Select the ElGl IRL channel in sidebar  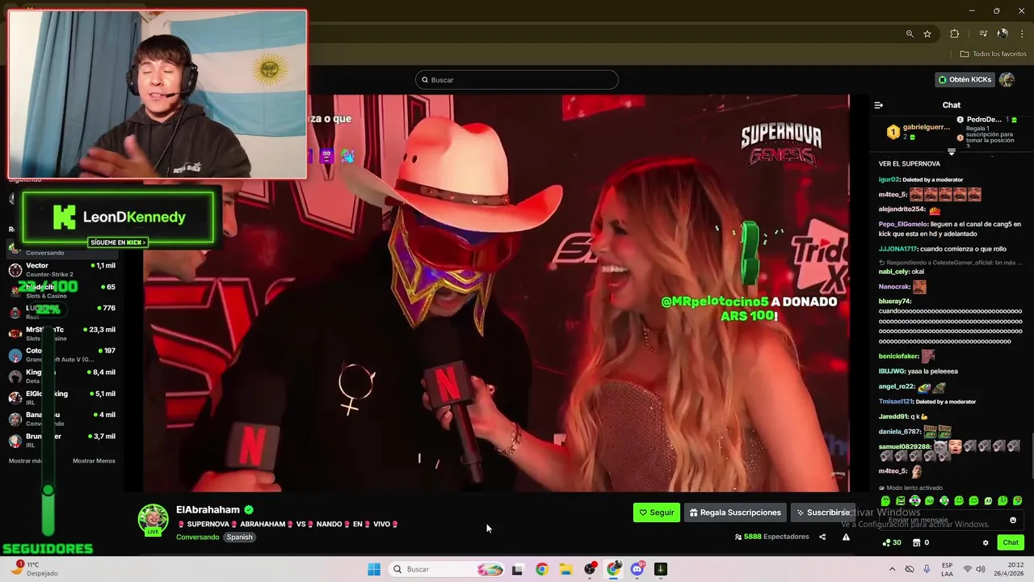61,397
